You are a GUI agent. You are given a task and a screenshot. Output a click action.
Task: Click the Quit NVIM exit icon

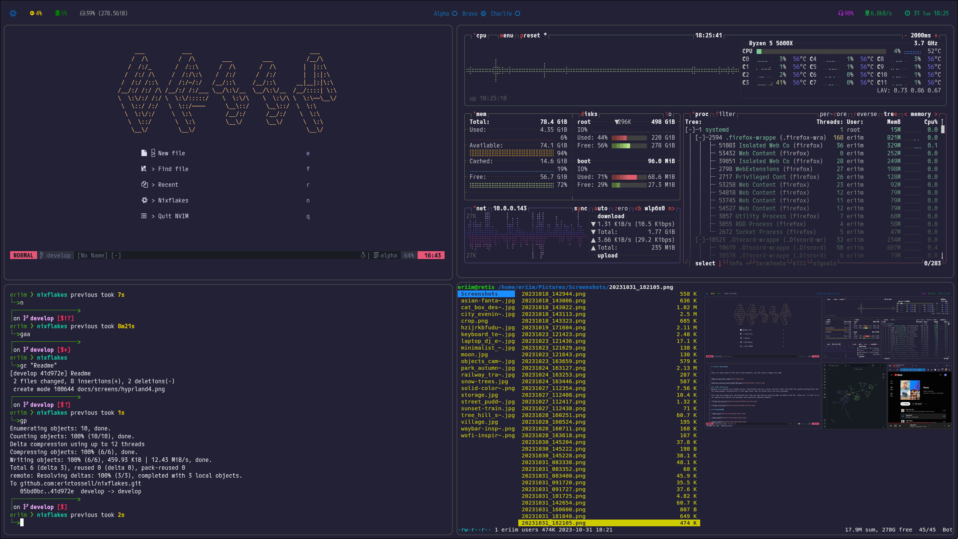click(x=144, y=216)
